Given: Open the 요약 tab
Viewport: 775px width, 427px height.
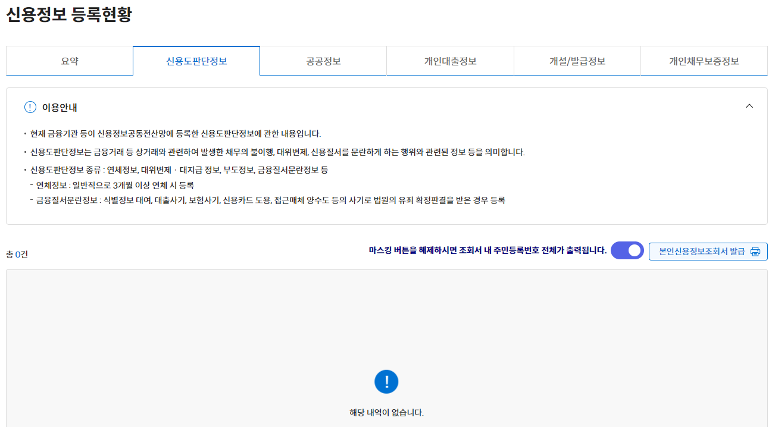Looking at the screenshot, I should tap(70, 61).
